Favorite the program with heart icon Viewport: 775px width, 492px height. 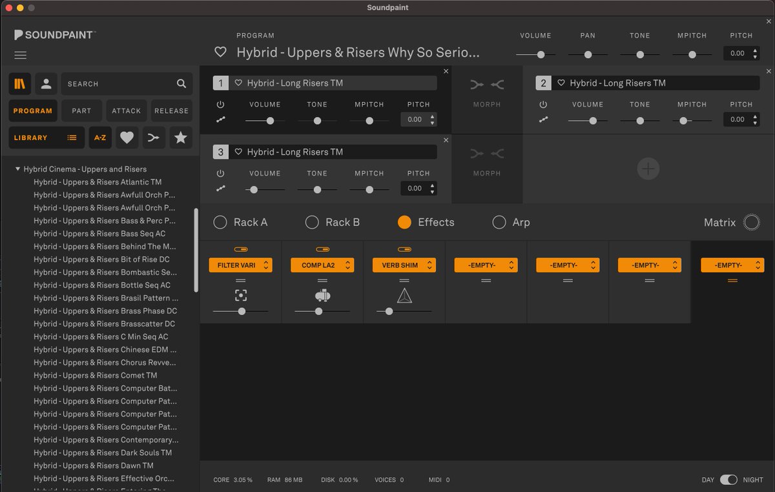[221, 52]
